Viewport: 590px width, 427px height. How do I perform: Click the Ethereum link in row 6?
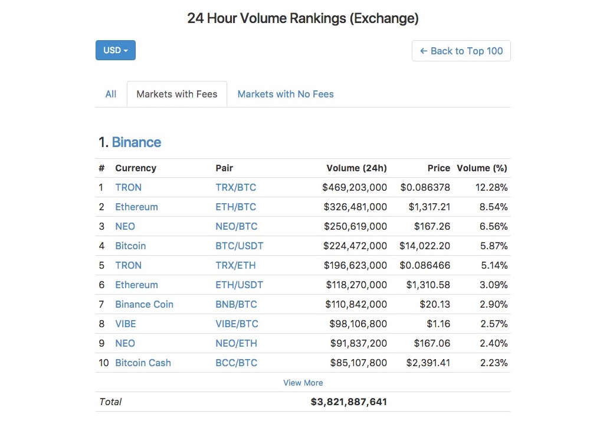click(x=137, y=285)
